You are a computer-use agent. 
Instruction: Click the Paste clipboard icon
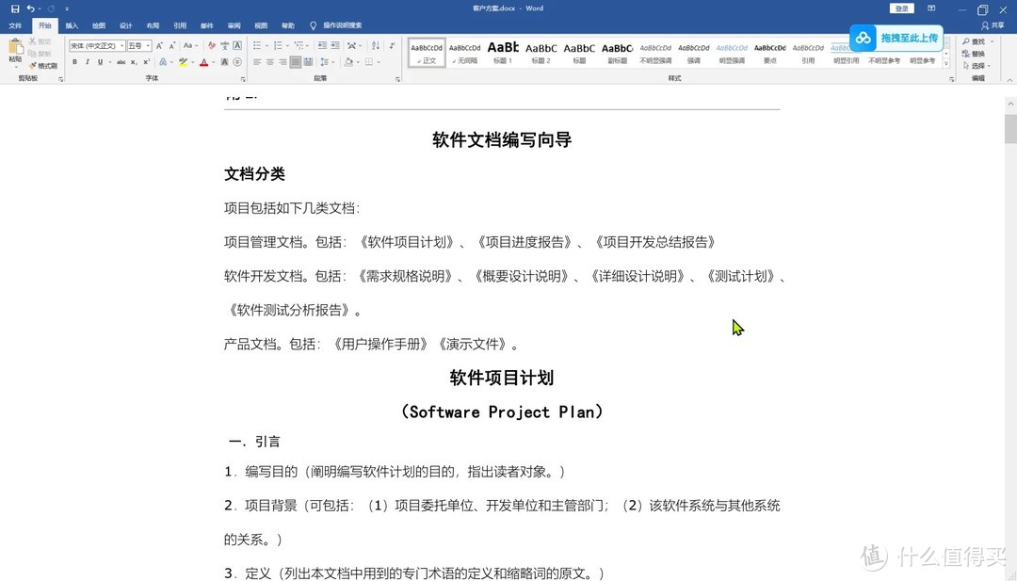[x=16, y=47]
